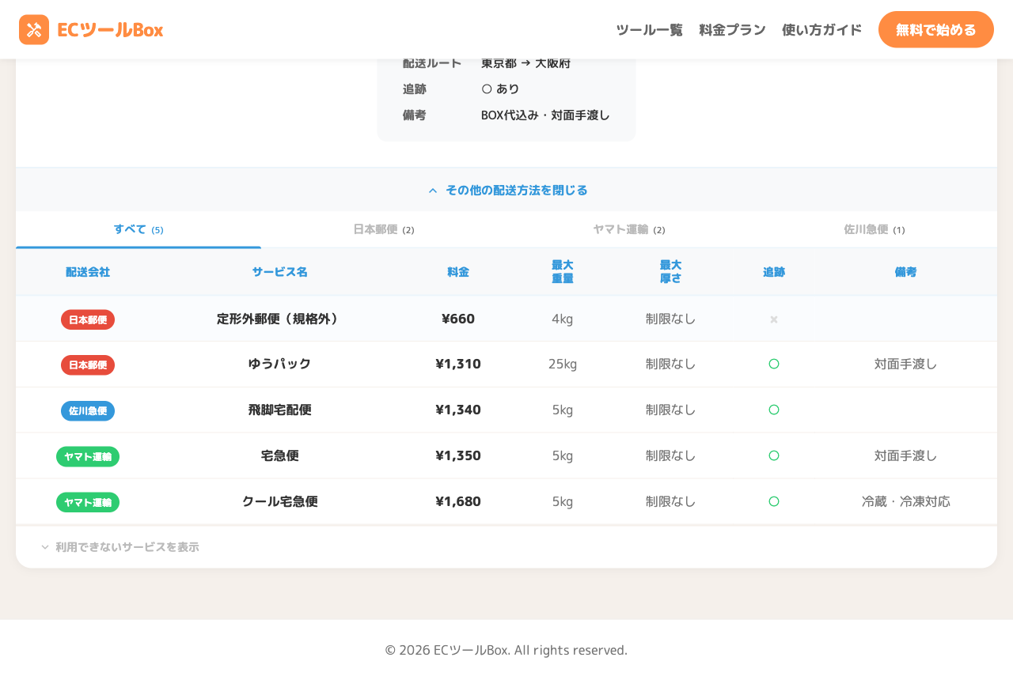The image size is (1013, 680).
Task: Click 日本郵便 badge in 定形外郵便 row
Action: [88, 319]
